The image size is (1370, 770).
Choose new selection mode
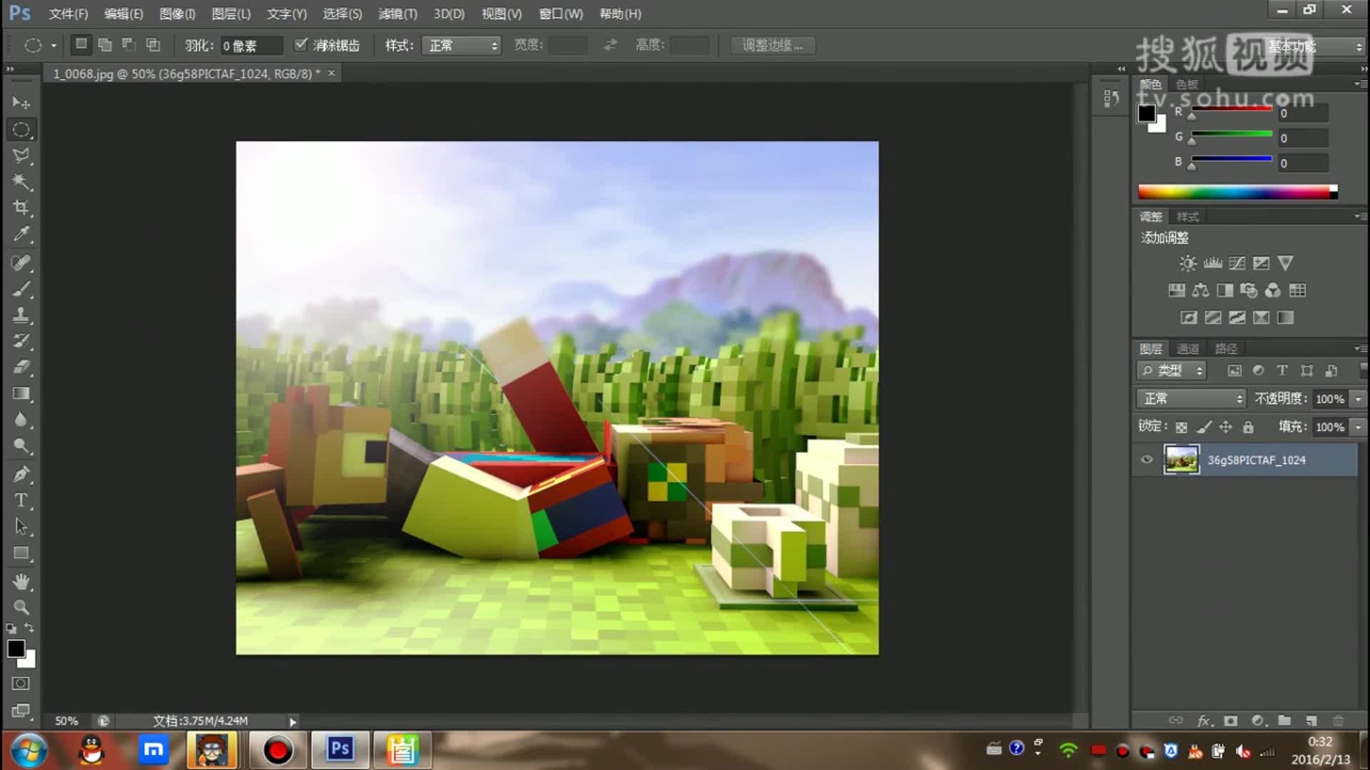tap(81, 44)
